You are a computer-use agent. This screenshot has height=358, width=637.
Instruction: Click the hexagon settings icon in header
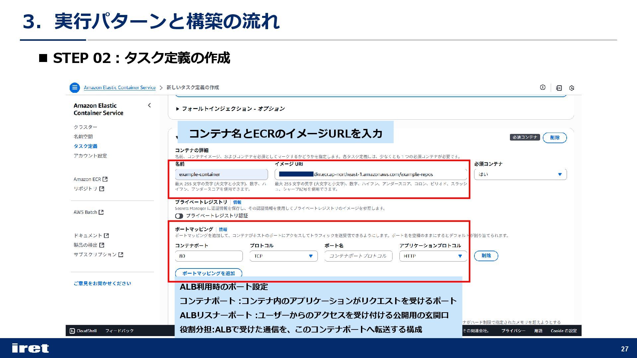[x=572, y=88]
